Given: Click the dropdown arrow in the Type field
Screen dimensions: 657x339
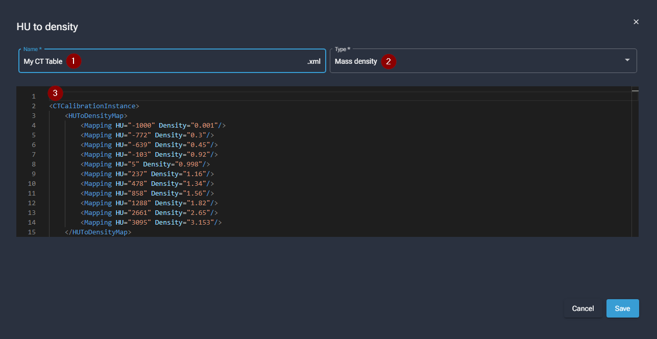Looking at the screenshot, I should click(627, 61).
